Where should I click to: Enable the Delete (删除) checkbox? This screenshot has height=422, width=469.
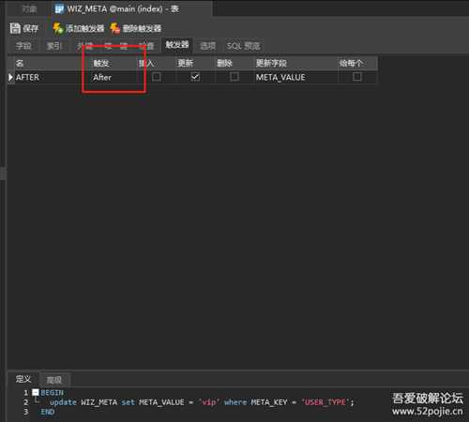[x=234, y=77]
